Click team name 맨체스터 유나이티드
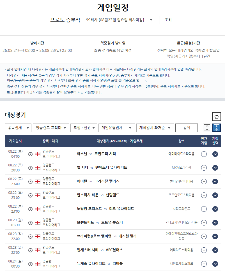Screen dimensions: 225x272 pos(111,168)
